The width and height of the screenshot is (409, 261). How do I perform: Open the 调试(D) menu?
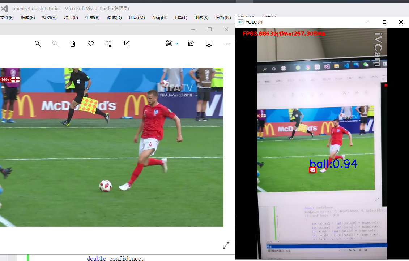tap(114, 17)
